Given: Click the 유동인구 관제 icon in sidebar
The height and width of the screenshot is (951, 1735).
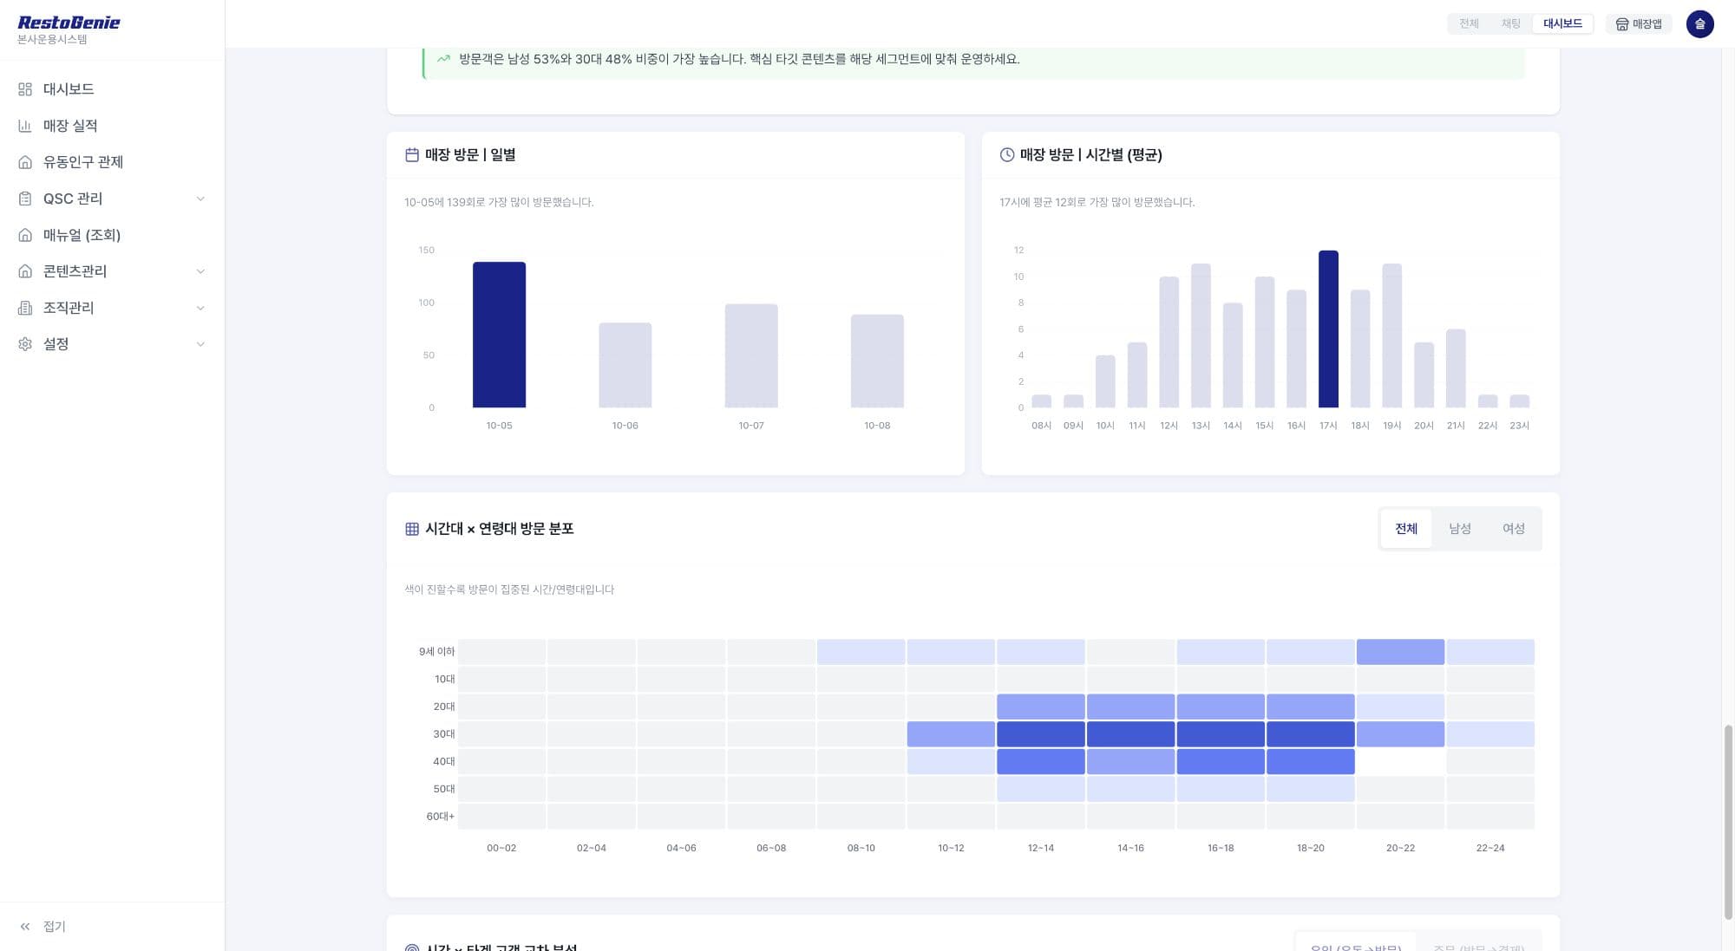Looking at the screenshot, I should (25, 162).
